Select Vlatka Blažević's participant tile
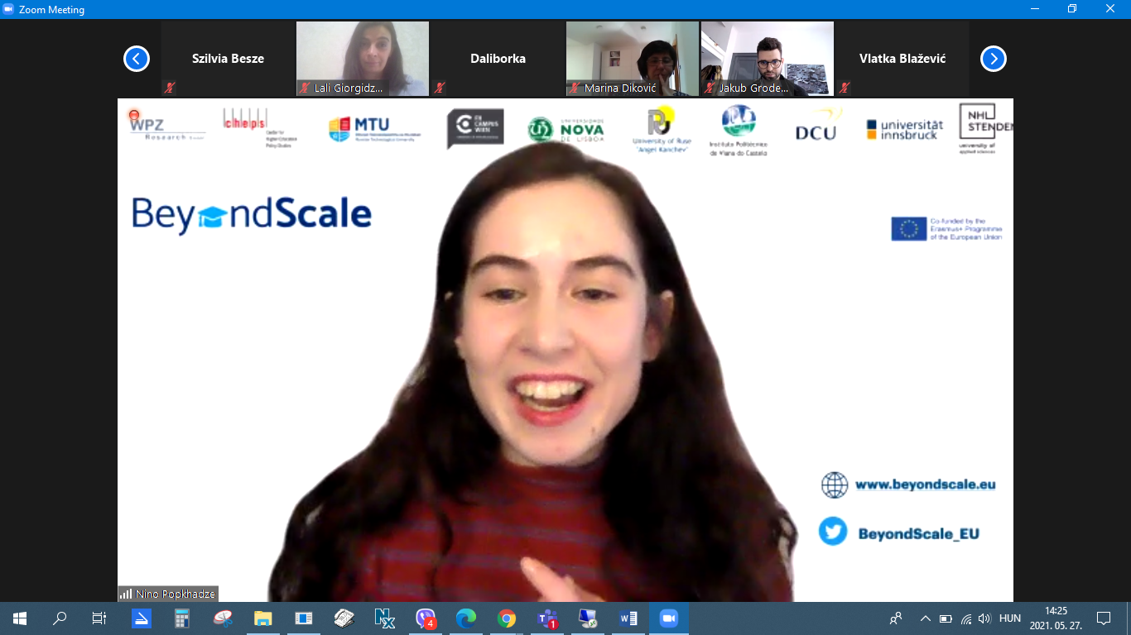The width and height of the screenshot is (1131, 635). click(x=902, y=59)
